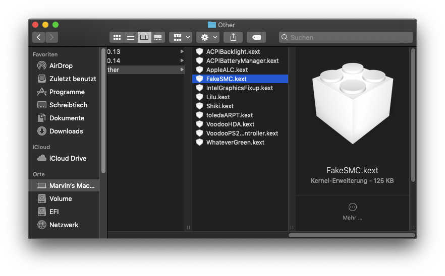The image size is (445, 276).
Task: Click the sidebar vertical scrollbar
Action: click(103, 110)
